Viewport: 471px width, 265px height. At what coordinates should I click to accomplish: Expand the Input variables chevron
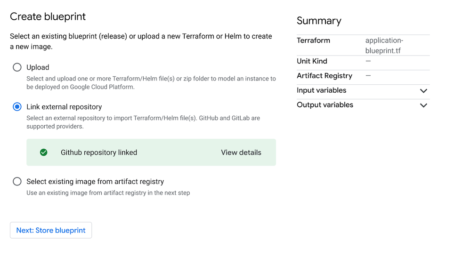tap(423, 91)
